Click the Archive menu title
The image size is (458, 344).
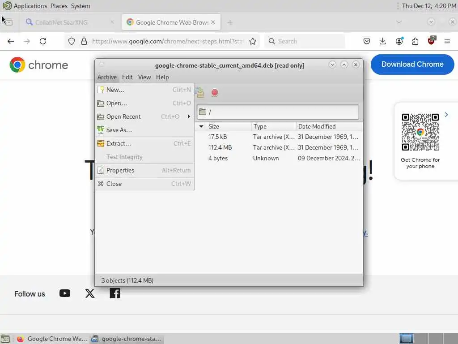(x=107, y=77)
